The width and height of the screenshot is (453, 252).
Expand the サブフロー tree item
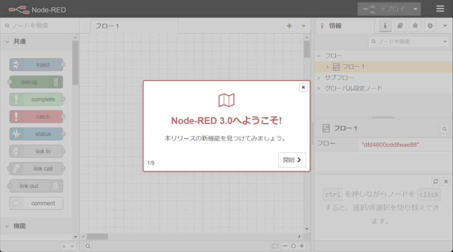click(319, 77)
